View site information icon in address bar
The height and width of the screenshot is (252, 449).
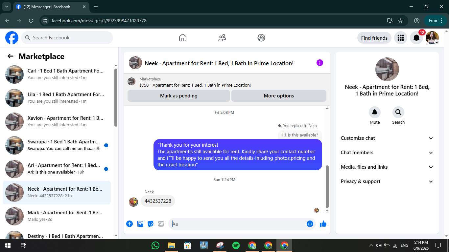(45, 21)
